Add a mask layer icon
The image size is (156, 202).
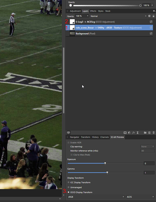(x=125, y=133)
